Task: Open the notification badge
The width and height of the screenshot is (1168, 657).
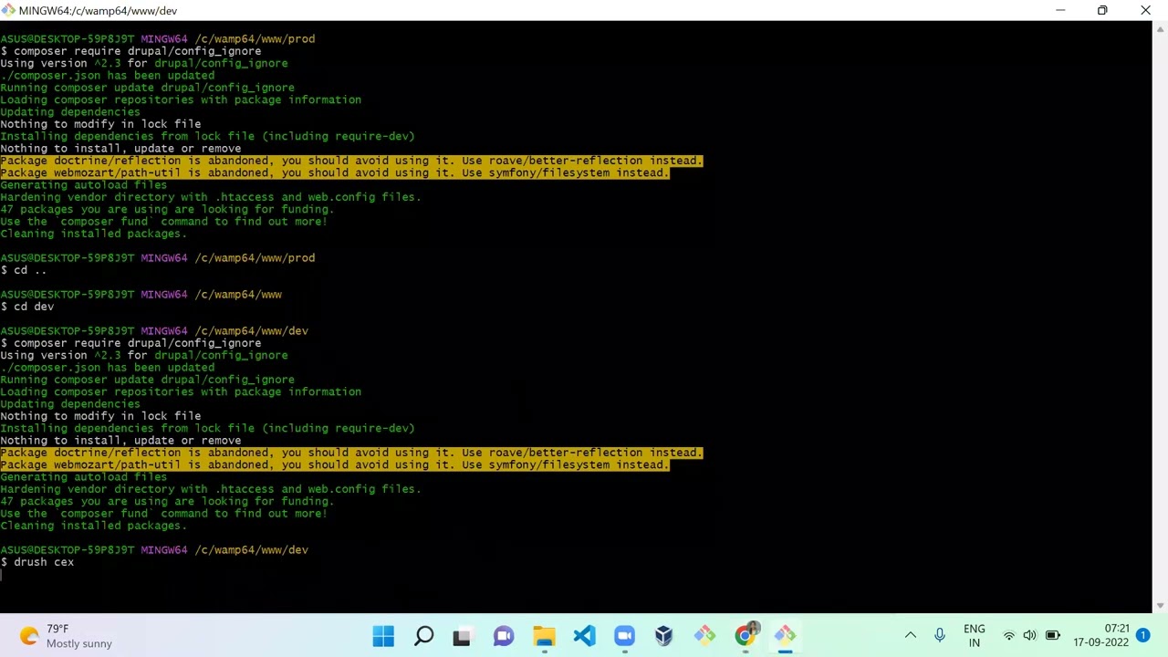Action: click(1142, 636)
